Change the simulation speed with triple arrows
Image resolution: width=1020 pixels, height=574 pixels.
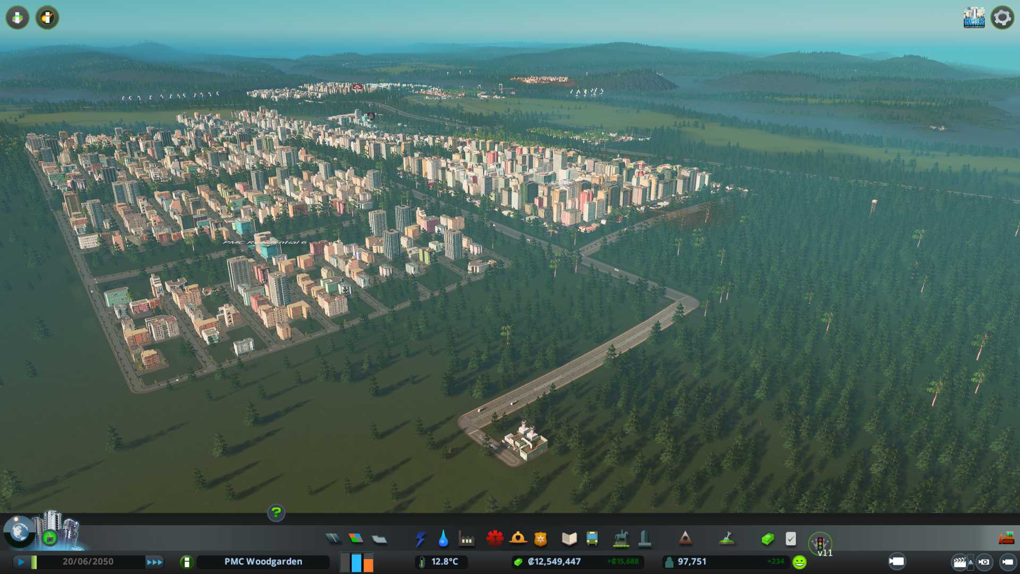click(155, 562)
